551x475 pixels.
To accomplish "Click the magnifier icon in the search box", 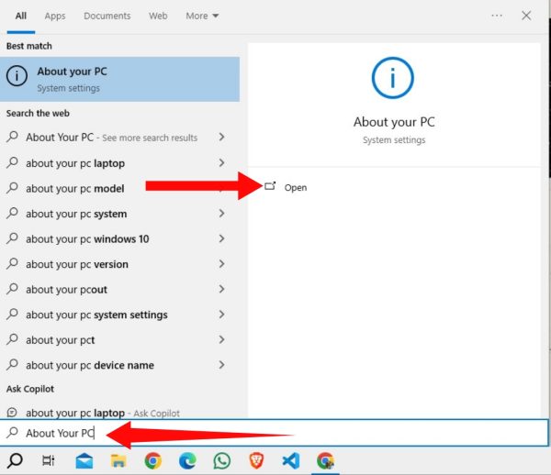I will (x=12, y=432).
